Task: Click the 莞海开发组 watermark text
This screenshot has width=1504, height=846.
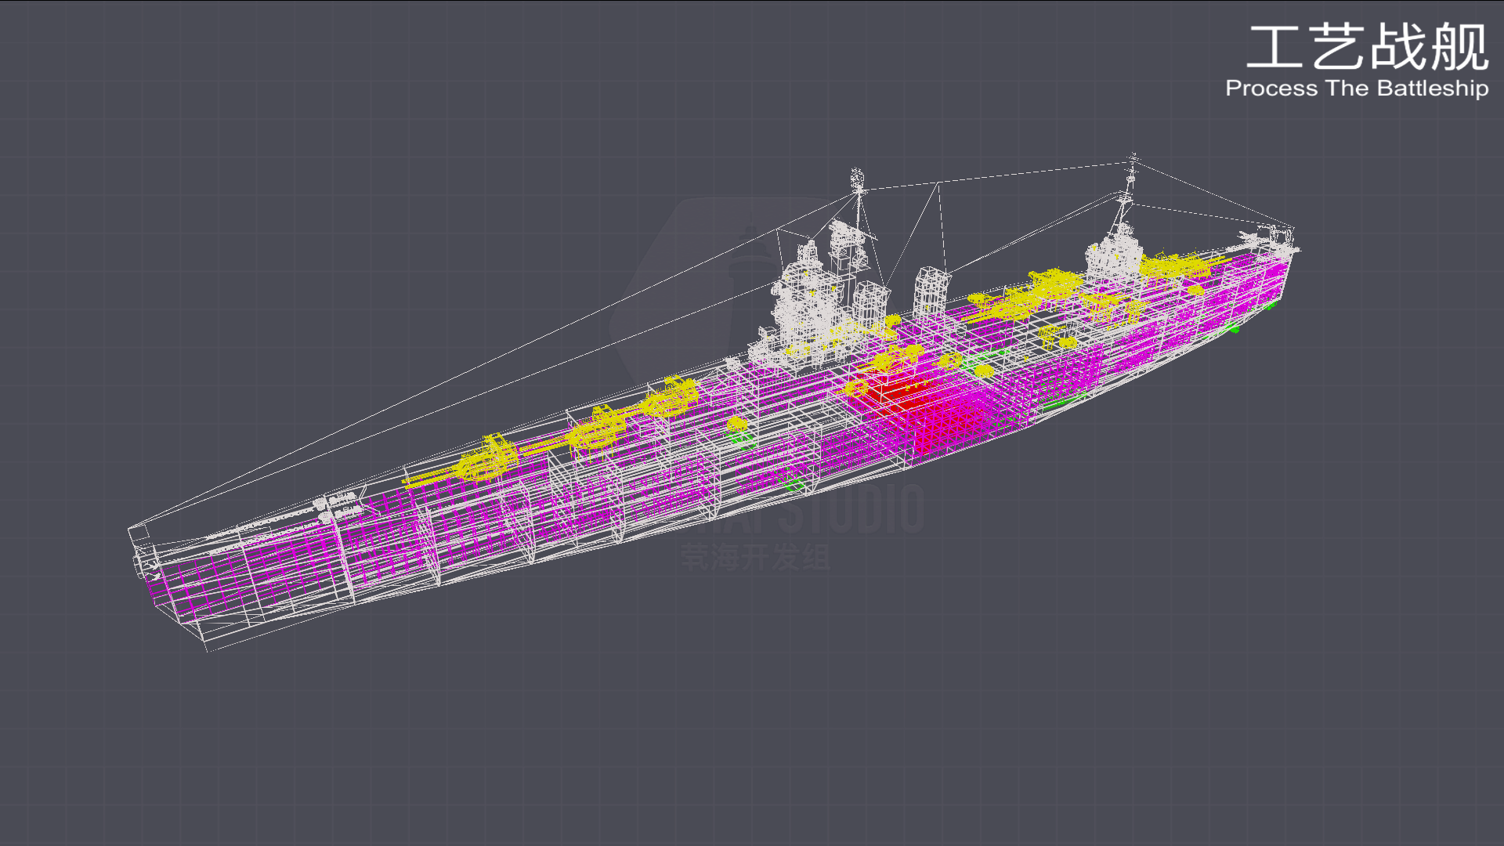Action: point(755,558)
